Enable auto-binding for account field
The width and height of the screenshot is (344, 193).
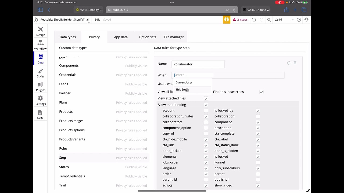(206, 111)
